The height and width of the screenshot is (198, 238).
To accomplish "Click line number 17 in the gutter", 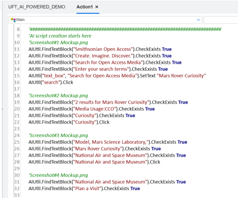I will [17, 89].
